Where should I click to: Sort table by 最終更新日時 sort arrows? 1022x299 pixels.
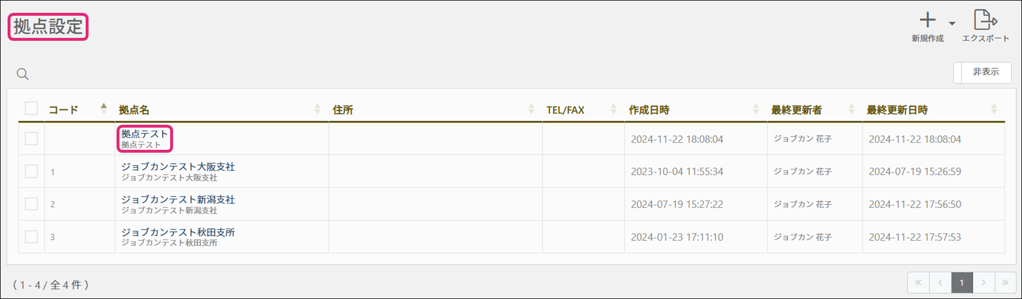[994, 109]
